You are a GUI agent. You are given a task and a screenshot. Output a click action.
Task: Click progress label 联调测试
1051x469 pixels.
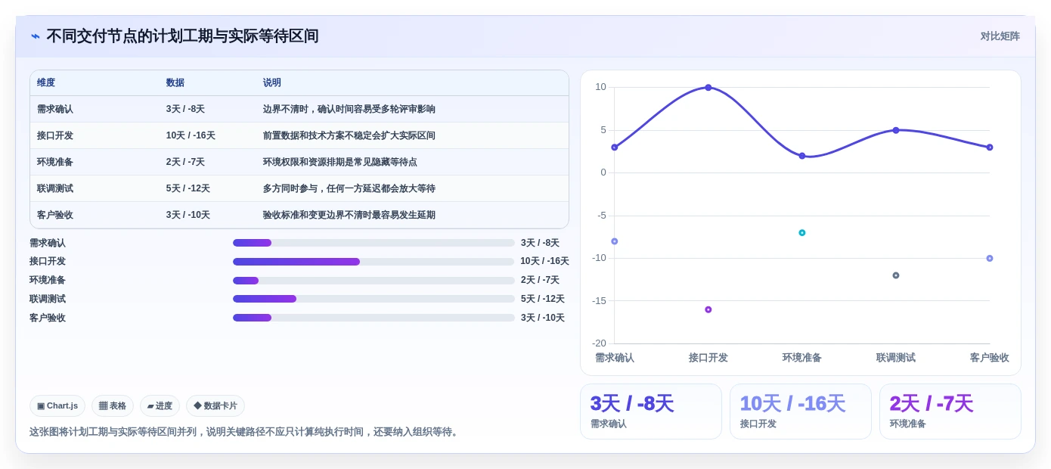click(48, 299)
